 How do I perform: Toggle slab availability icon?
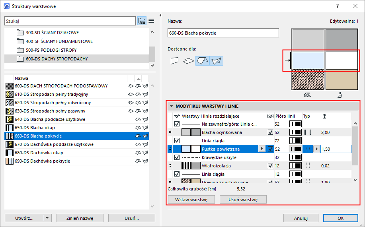188,61
